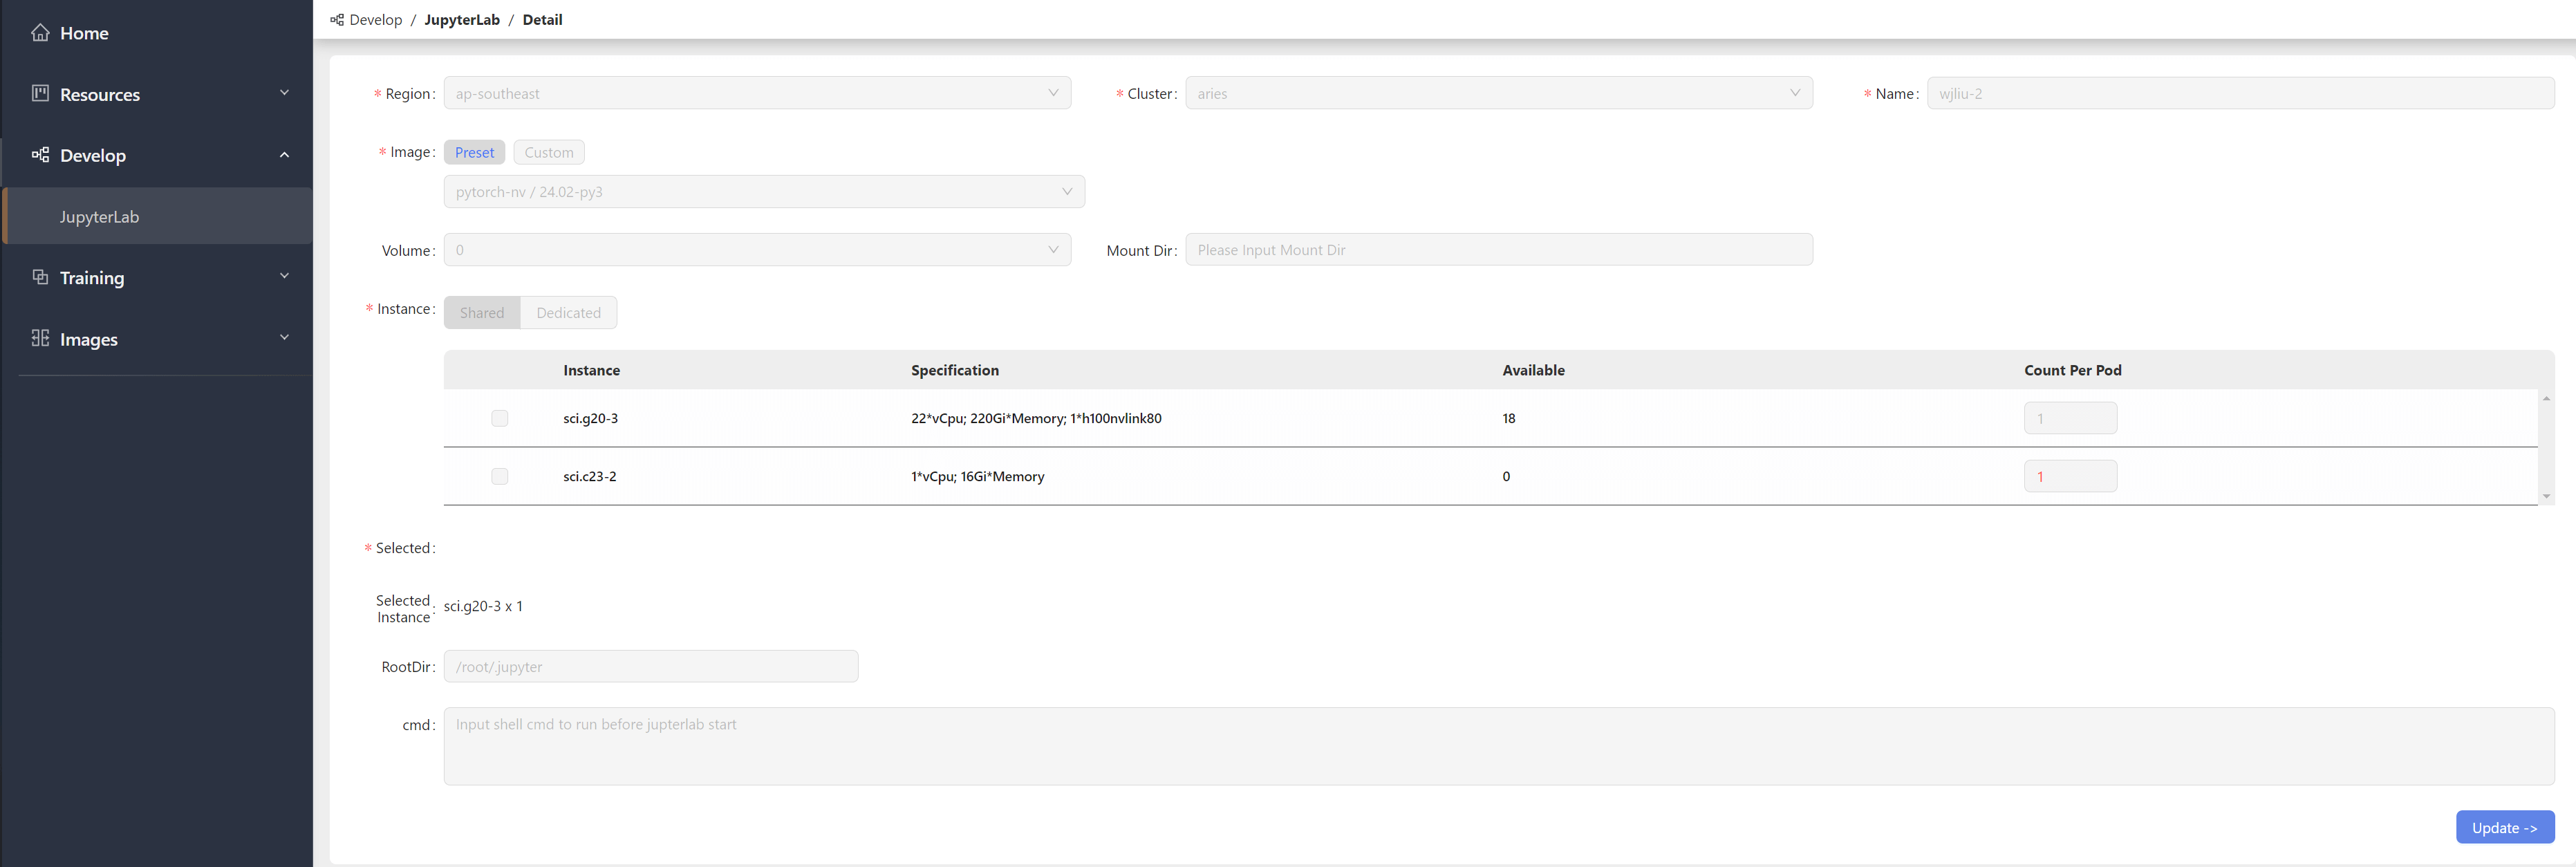Click the Mount Dir input field
The image size is (2576, 867).
[1499, 250]
